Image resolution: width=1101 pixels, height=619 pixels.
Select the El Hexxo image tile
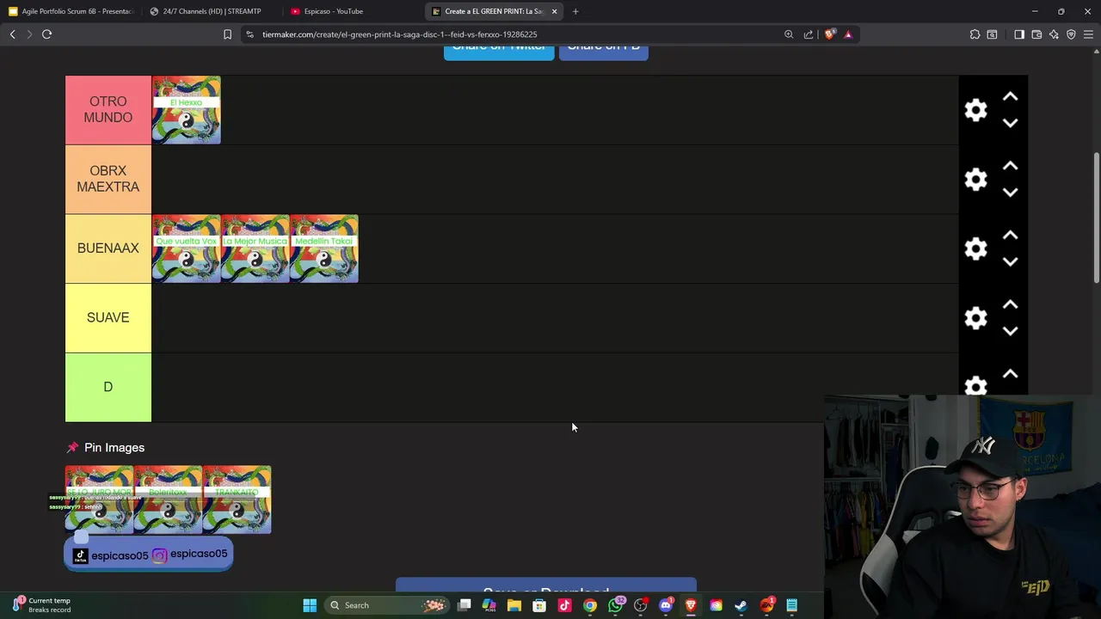186,110
